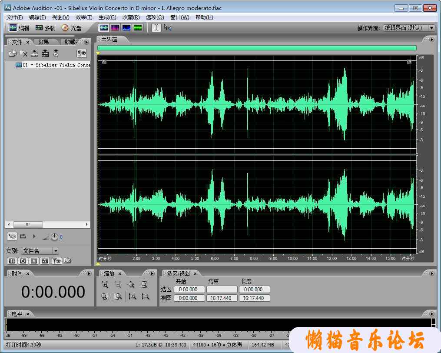Toggle the files panel advanced options icon

[x=82, y=53]
